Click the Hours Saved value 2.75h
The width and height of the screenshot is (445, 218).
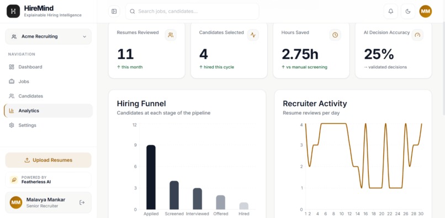(300, 54)
